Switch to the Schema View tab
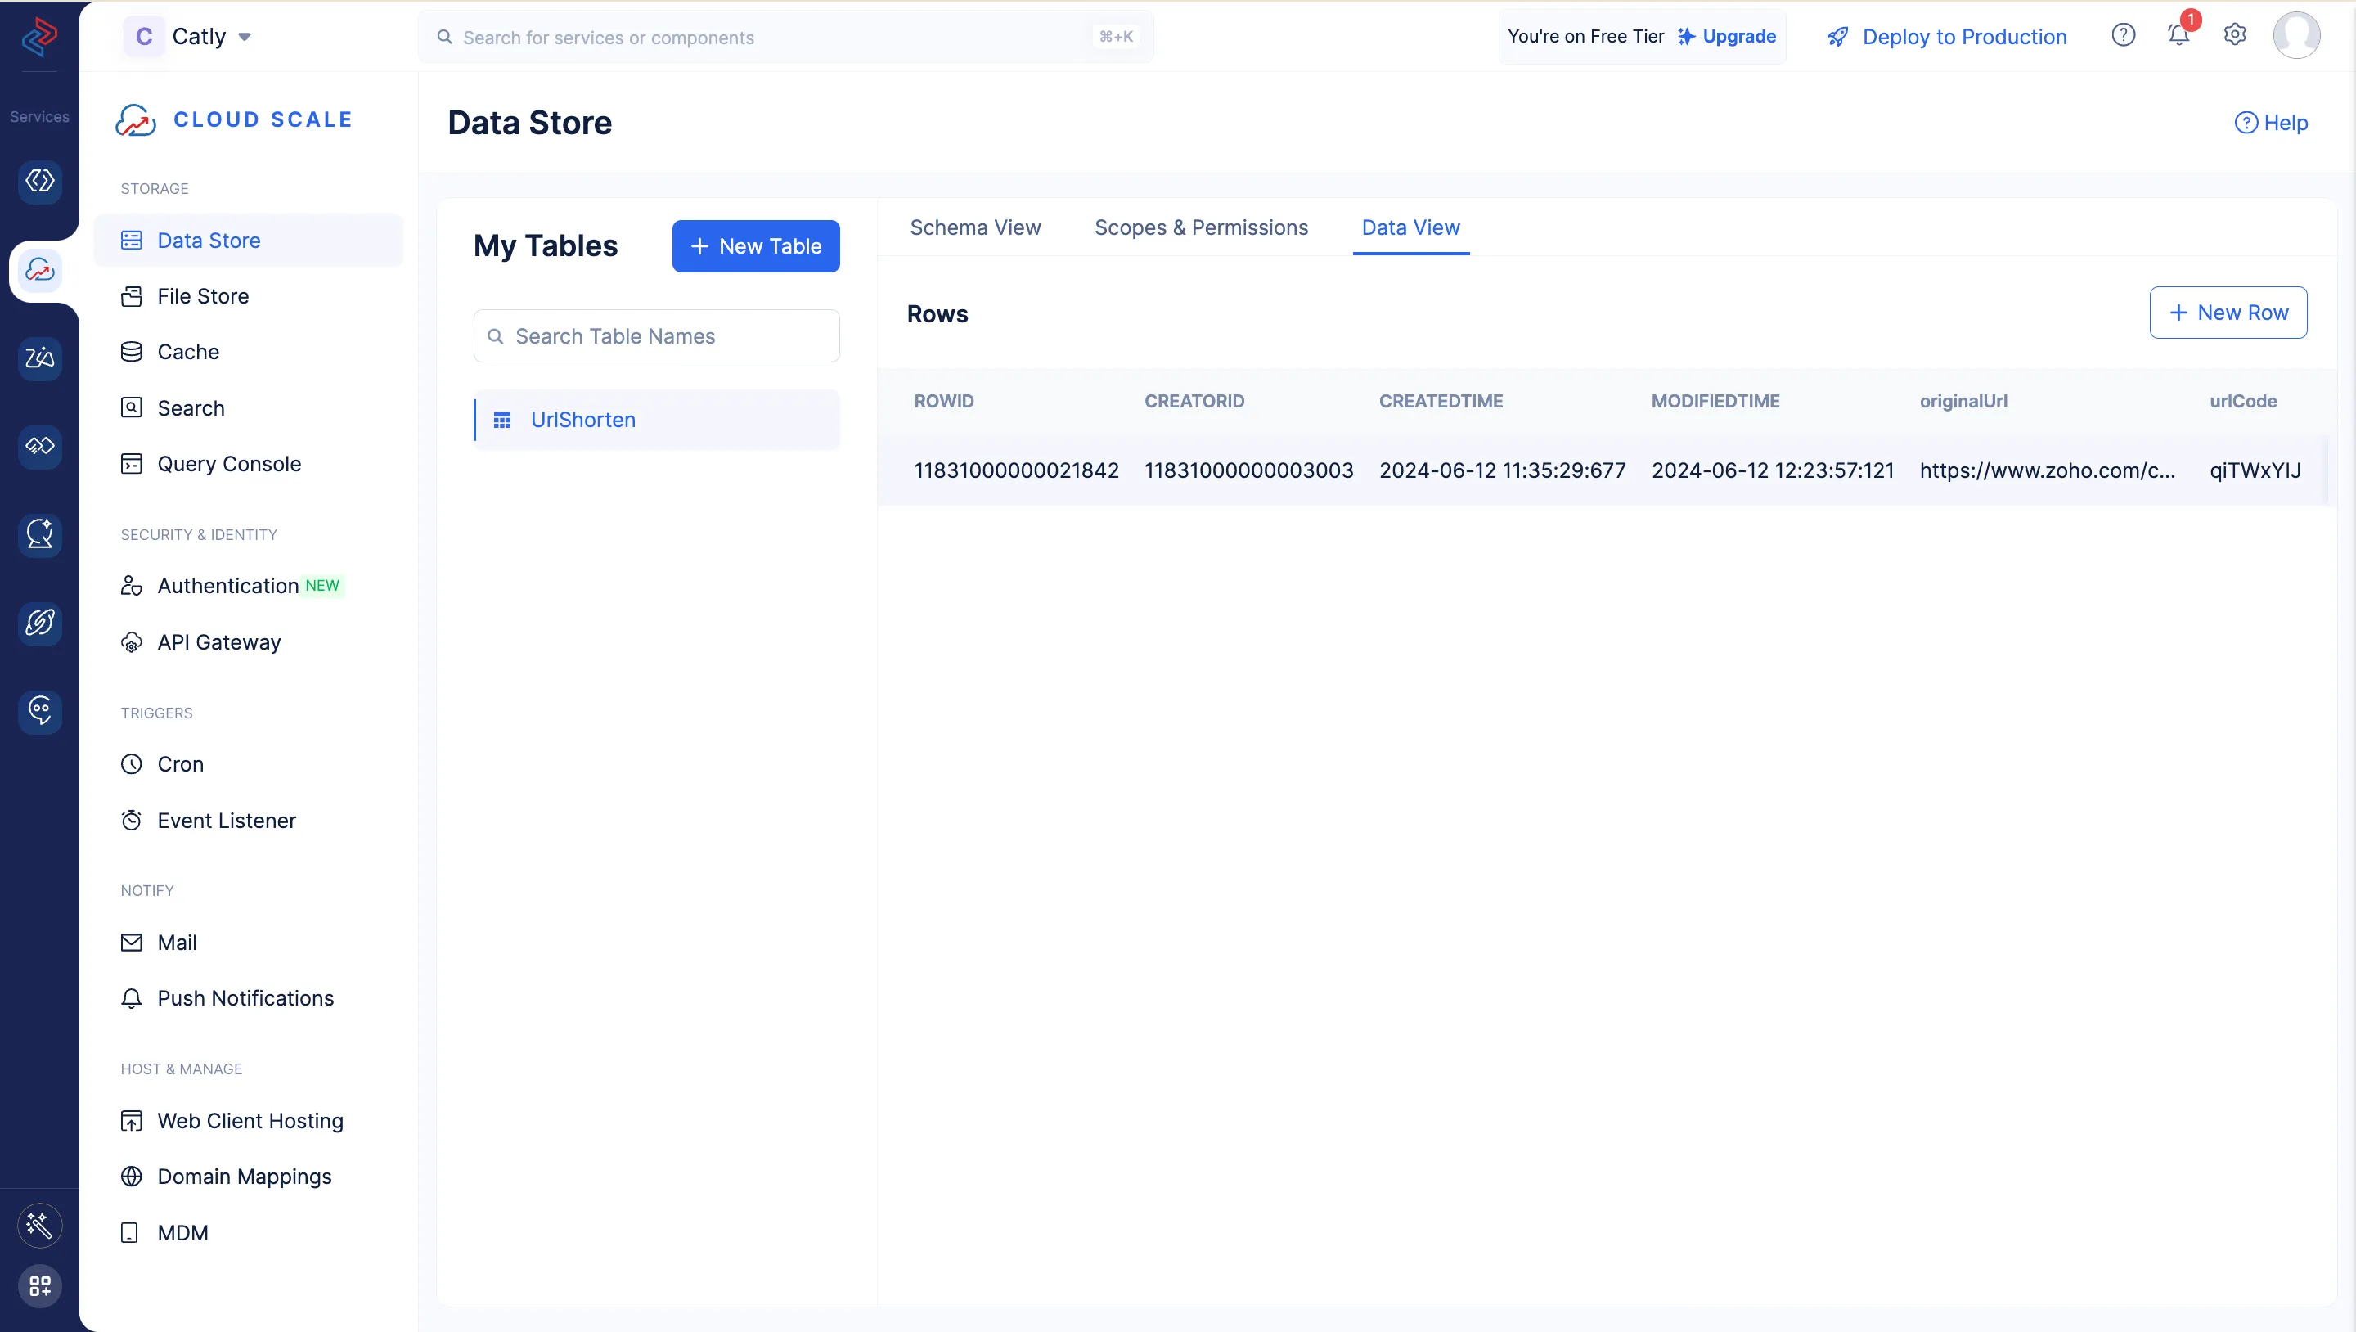The height and width of the screenshot is (1332, 2356). point(975,227)
